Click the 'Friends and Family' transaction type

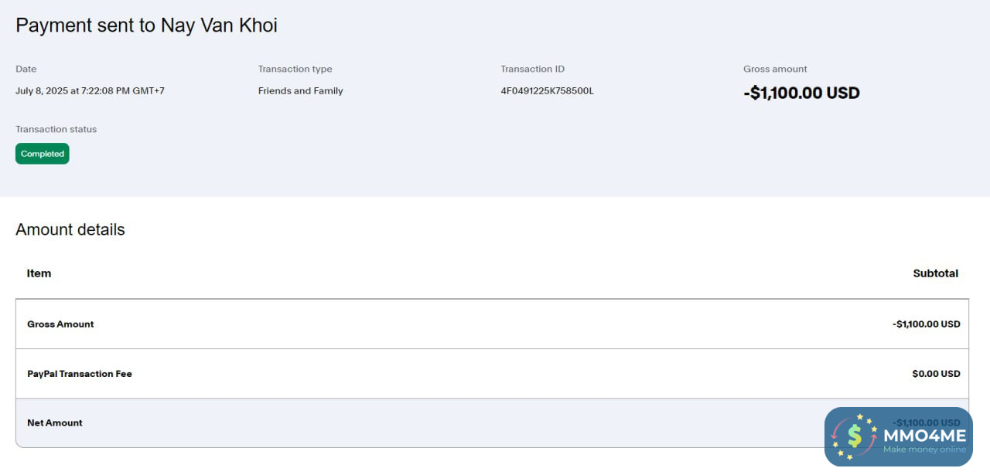coord(300,91)
